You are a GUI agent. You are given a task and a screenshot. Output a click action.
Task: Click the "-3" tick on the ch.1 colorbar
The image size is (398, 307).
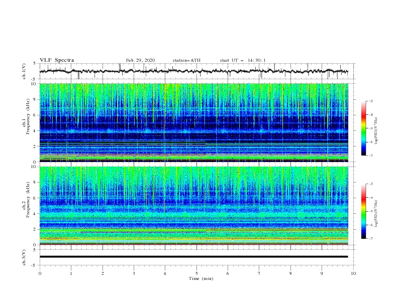[370, 101]
